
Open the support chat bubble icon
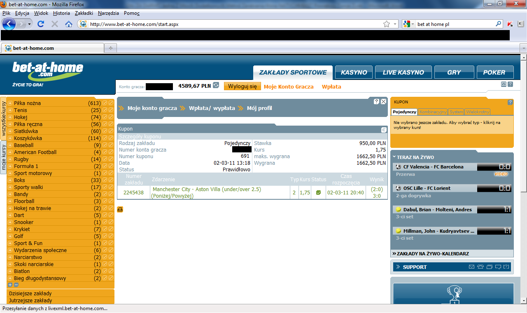498,267
